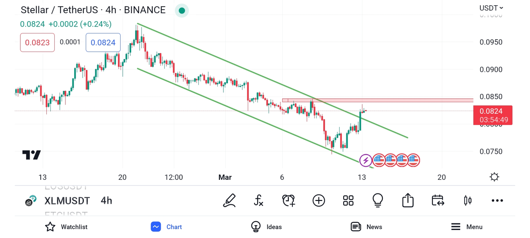
Task: Open the XLMUSDT symbol selector
Action: [67, 201]
